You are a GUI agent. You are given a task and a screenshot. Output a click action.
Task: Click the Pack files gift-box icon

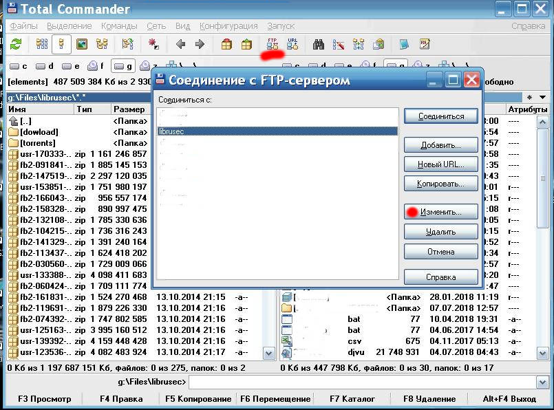226,45
